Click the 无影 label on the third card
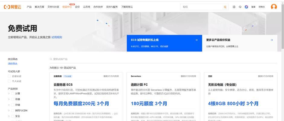 click(x=210, y=76)
